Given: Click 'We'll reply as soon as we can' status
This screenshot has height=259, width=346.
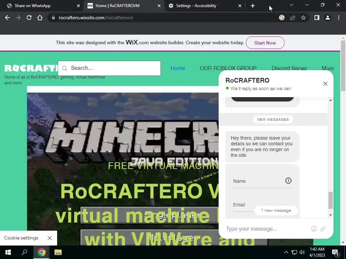Looking at the screenshot, I should pyautogui.click(x=261, y=89).
